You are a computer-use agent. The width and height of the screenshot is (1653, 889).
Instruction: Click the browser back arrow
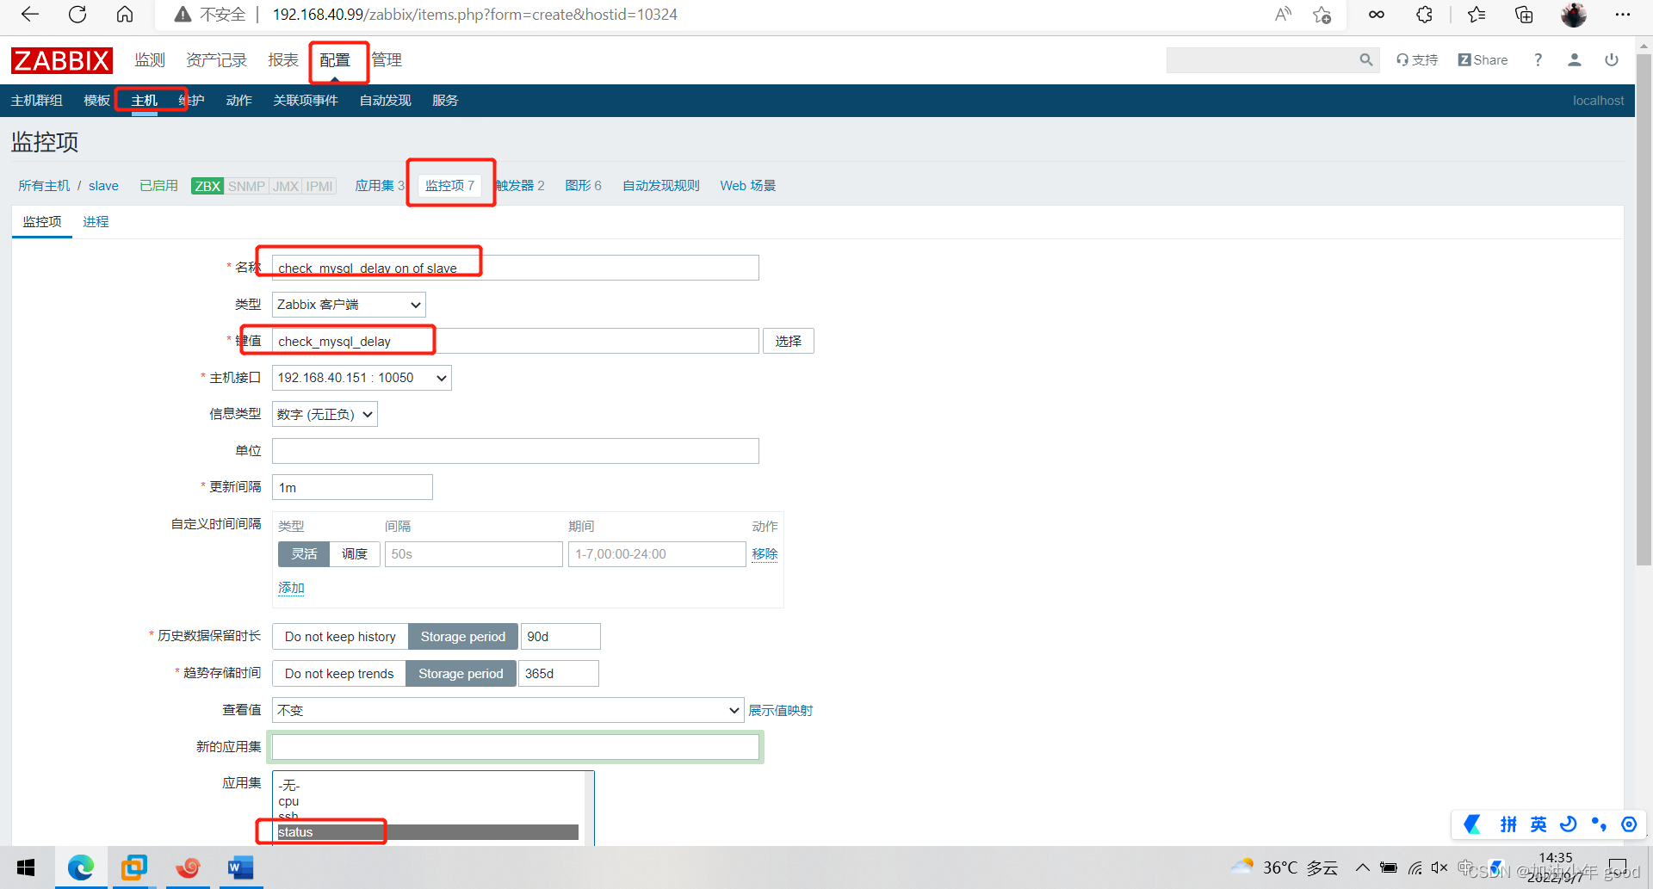(30, 15)
